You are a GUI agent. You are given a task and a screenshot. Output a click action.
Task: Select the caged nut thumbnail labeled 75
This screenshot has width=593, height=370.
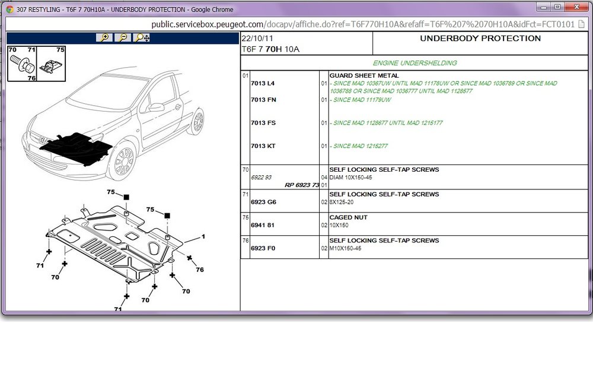point(51,64)
